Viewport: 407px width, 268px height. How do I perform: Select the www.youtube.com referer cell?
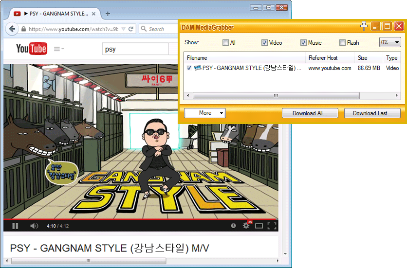[330, 68]
